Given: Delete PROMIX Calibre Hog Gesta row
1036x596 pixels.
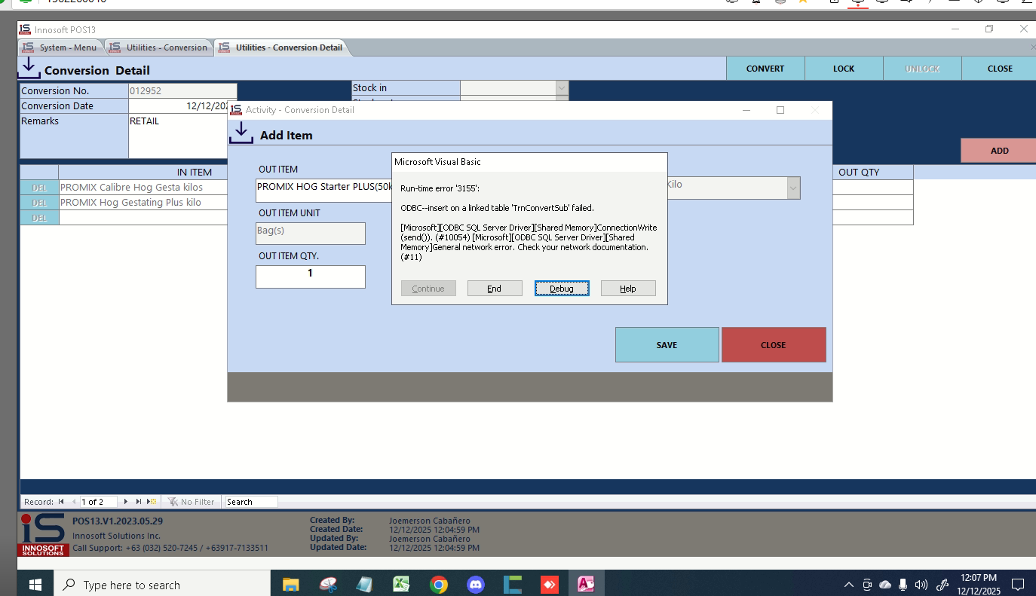Looking at the screenshot, I should [x=39, y=188].
